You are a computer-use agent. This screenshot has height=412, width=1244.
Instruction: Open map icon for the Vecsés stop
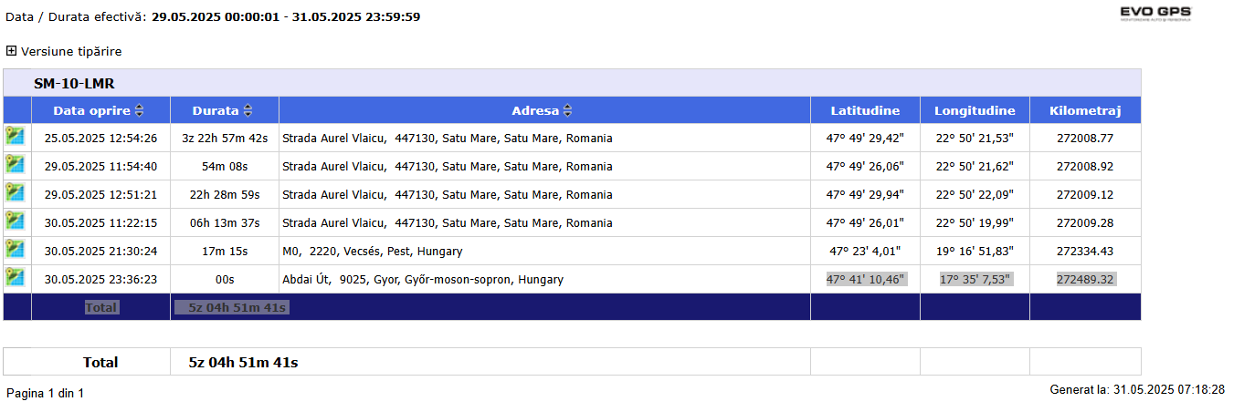coord(14,249)
